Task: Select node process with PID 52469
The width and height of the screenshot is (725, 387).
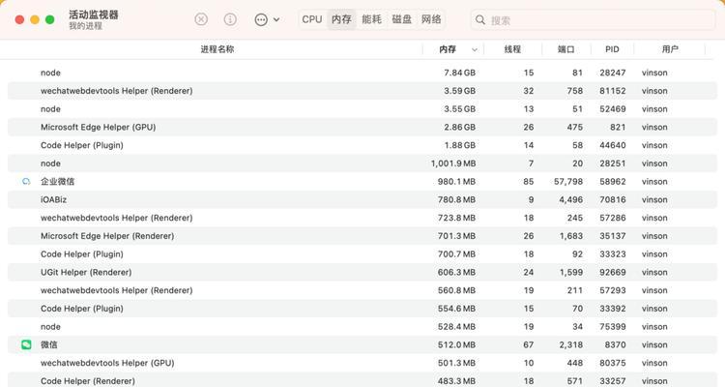Action: 362,108
